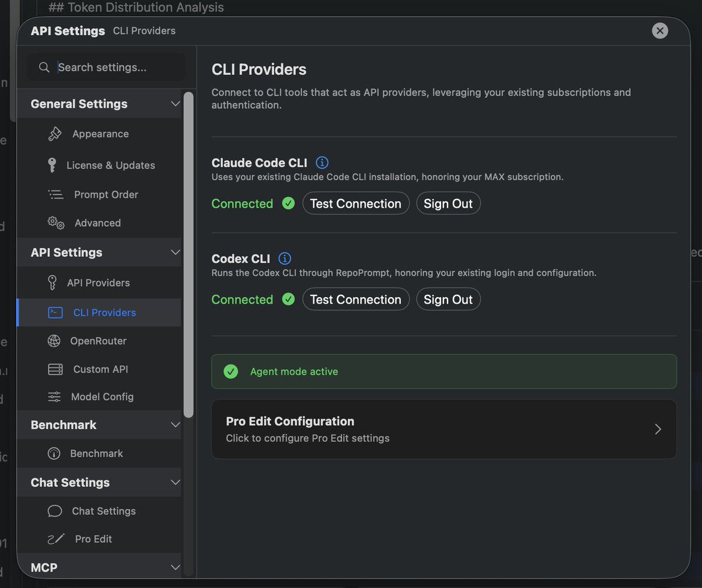702x588 pixels.
Task: Click the OpenRouter globe icon
Action: click(x=54, y=341)
